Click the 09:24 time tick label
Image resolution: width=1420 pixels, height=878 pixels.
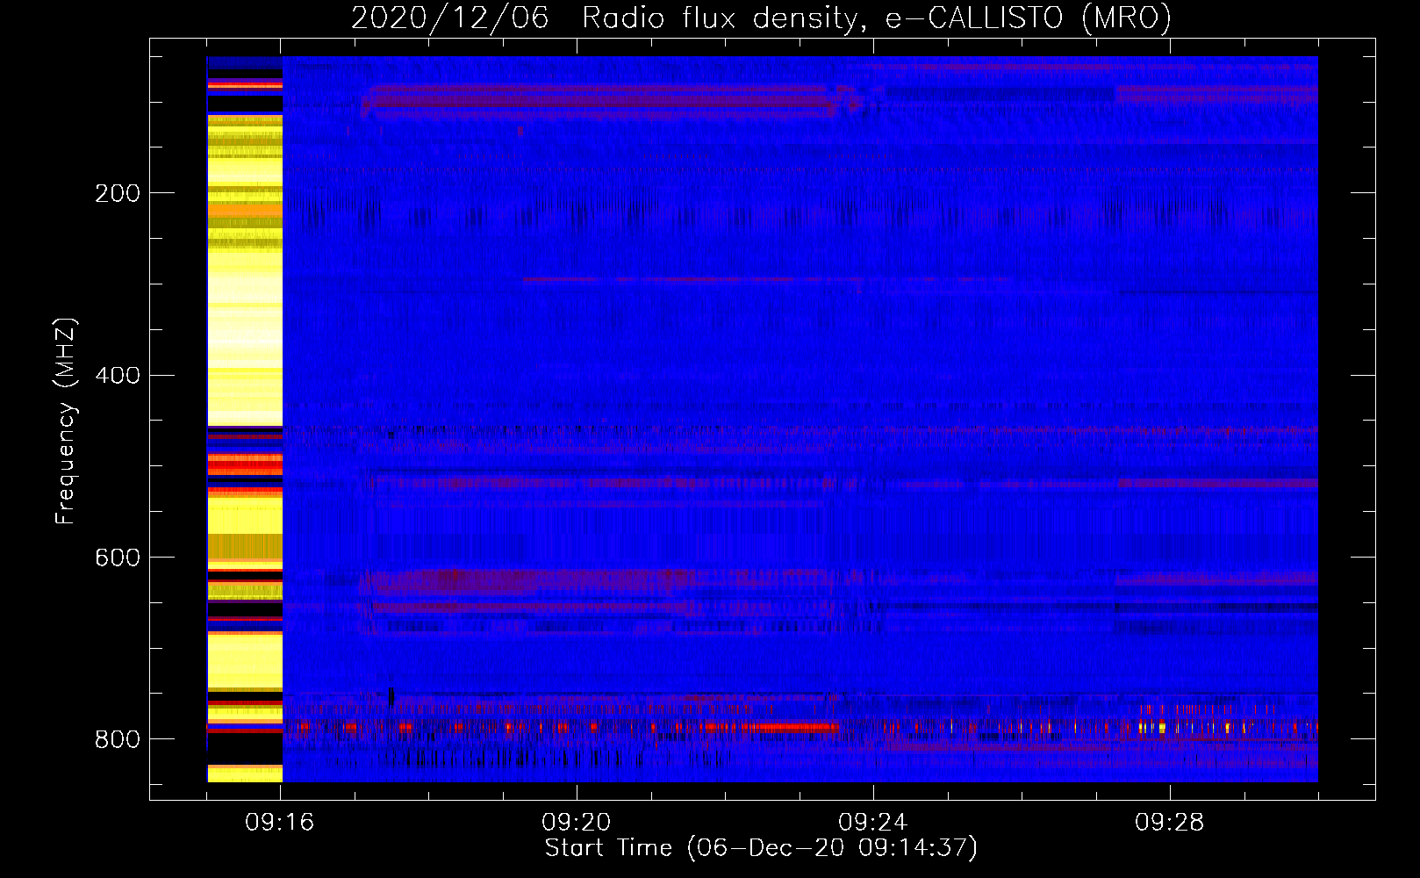click(873, 823)
